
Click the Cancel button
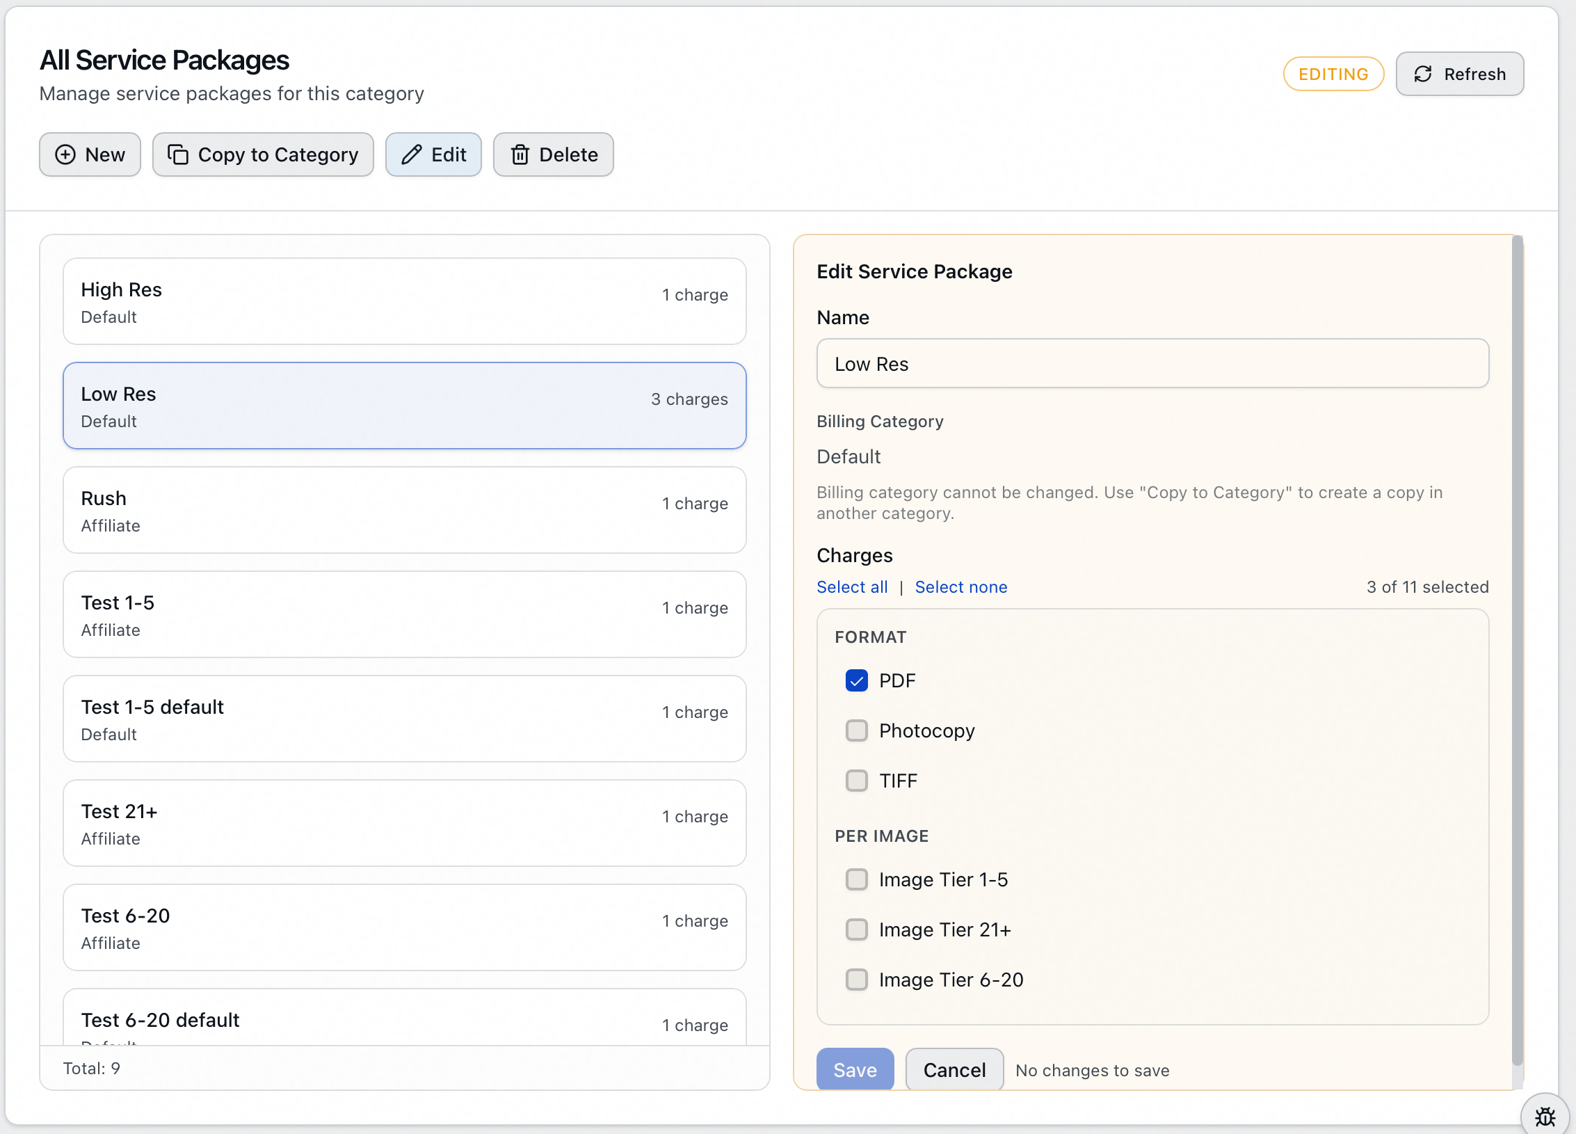(x=955, y=1069)
